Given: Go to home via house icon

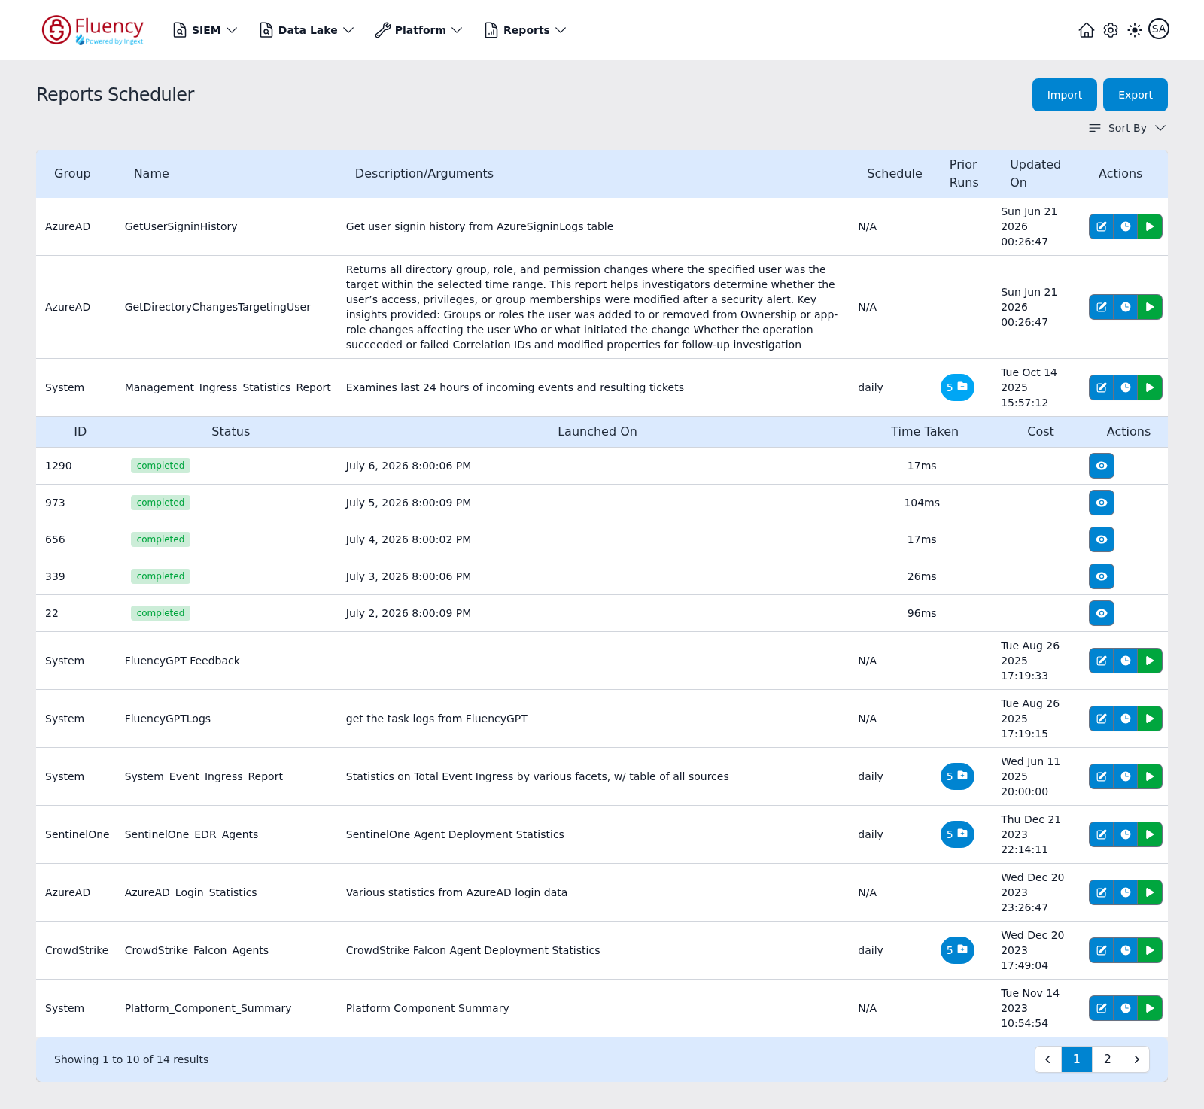Looking at the screenshot, I should 1087,30.
